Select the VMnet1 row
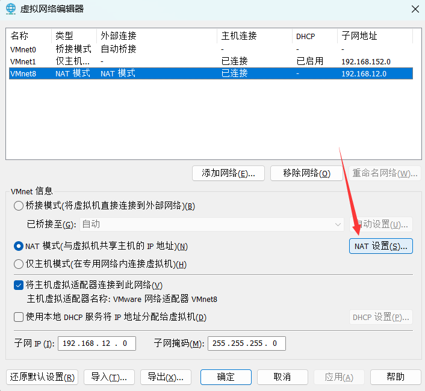 click(x=211, y=61)
